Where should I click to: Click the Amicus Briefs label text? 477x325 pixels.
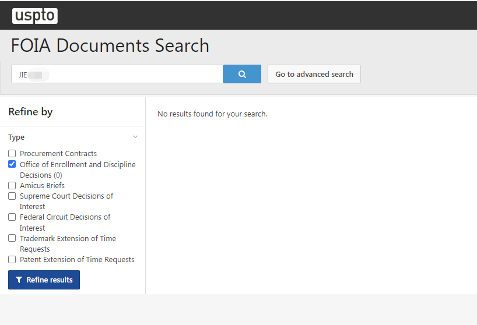(x=43, y=186)
